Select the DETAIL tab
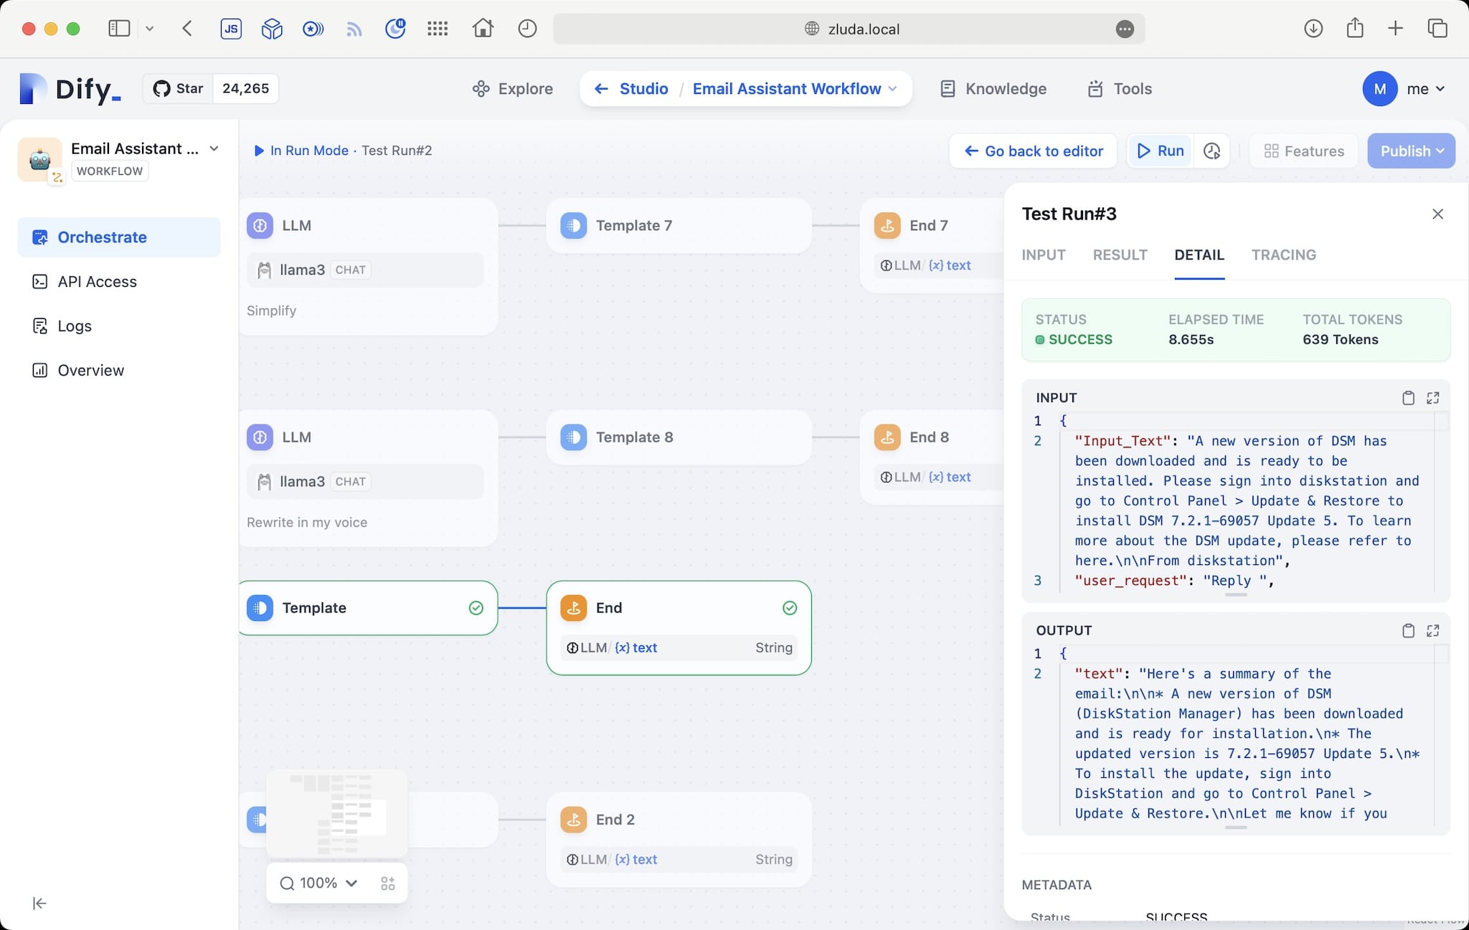The height and width of the screenshot is (930, 1469). coord(1199,255)
